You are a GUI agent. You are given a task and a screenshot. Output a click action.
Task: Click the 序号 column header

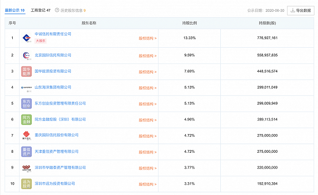click(x=12, y=23)
